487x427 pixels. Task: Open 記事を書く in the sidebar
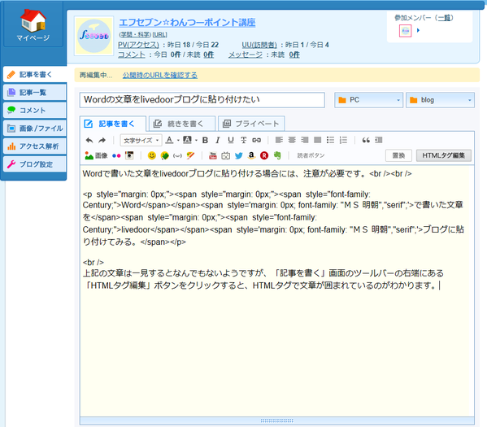click(35, 75)
